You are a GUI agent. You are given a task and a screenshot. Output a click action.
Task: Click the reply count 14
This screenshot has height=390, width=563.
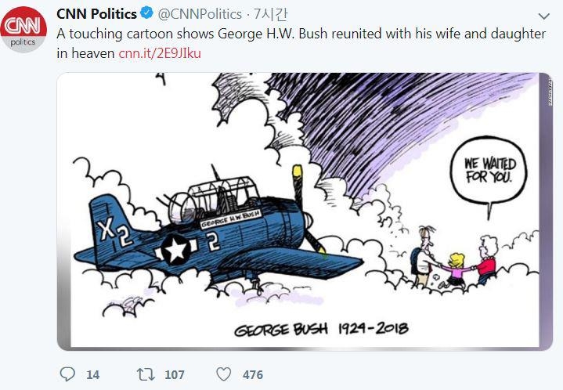tap(92, 375)
